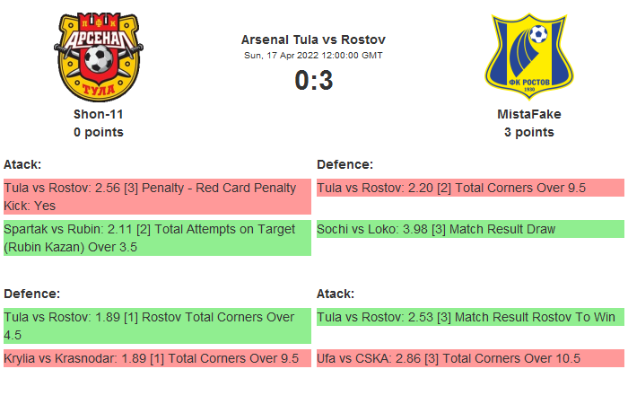Click the MistaFake 3 points label
Viewport: 628px width, 413px height.
pos(529,132)
